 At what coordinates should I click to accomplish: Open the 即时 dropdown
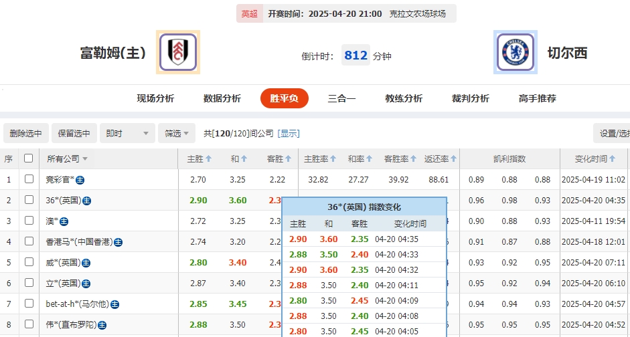coord(127,133)
